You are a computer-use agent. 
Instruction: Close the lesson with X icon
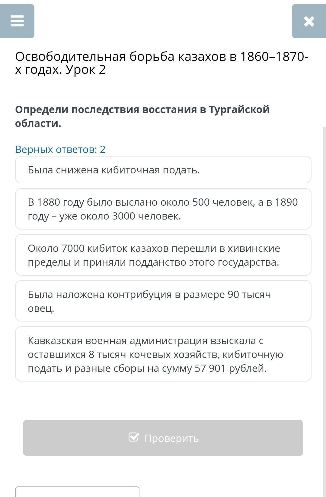(x=309, y=21)
